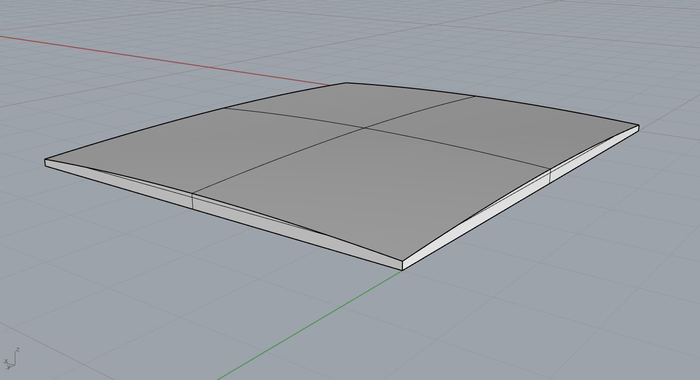Click the Z label on the axis icon

(x=18, y=349)
